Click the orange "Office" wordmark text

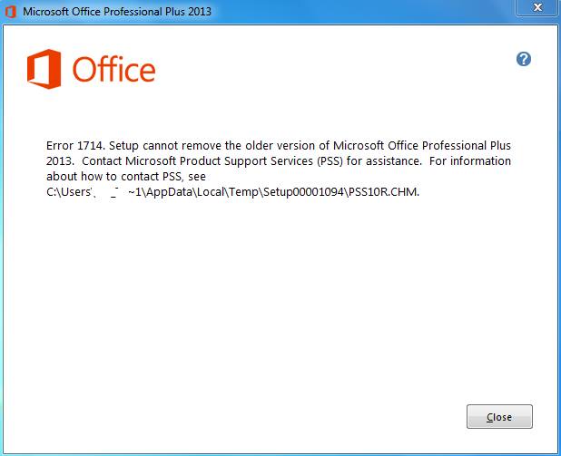(113, 71)
